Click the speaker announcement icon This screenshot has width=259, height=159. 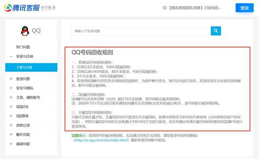[165, 8]
